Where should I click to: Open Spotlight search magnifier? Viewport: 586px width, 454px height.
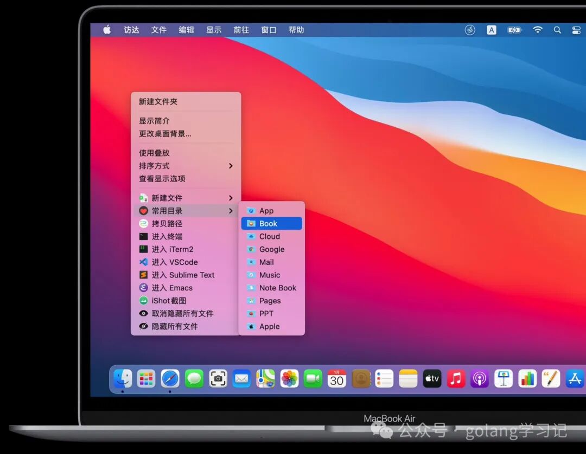[557, 30]
